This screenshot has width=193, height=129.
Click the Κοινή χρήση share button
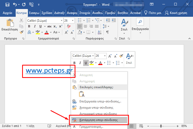click(176, 13)
